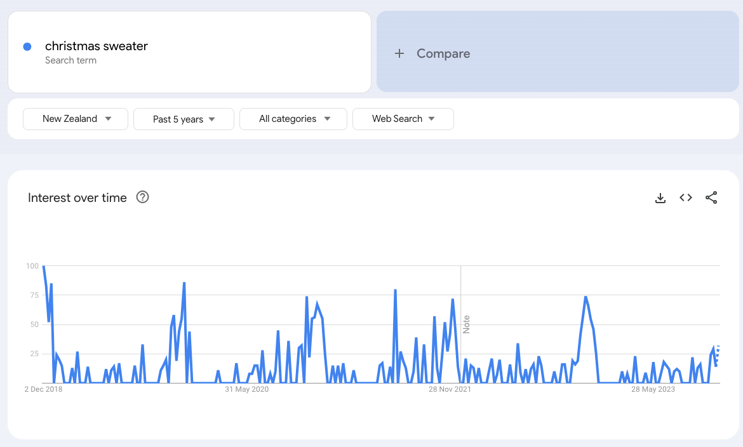Click the 28 Nov 2021 axis label

(x=450, y=389)
